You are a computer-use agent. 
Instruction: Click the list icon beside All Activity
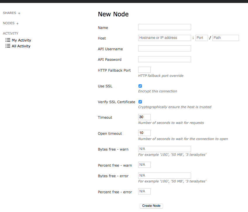(8, 46)
